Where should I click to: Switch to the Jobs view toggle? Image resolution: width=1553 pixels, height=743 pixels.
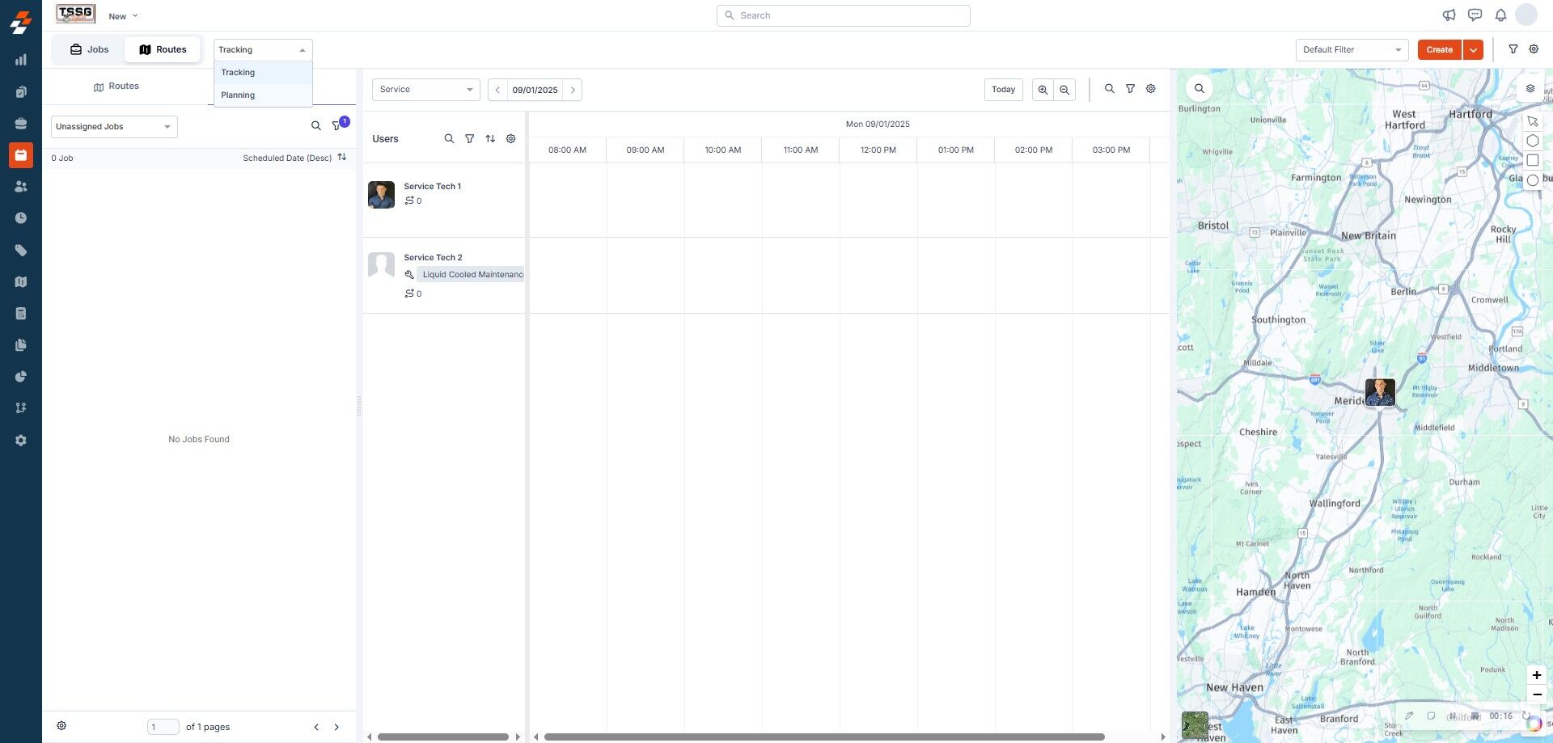pos(89,49)
